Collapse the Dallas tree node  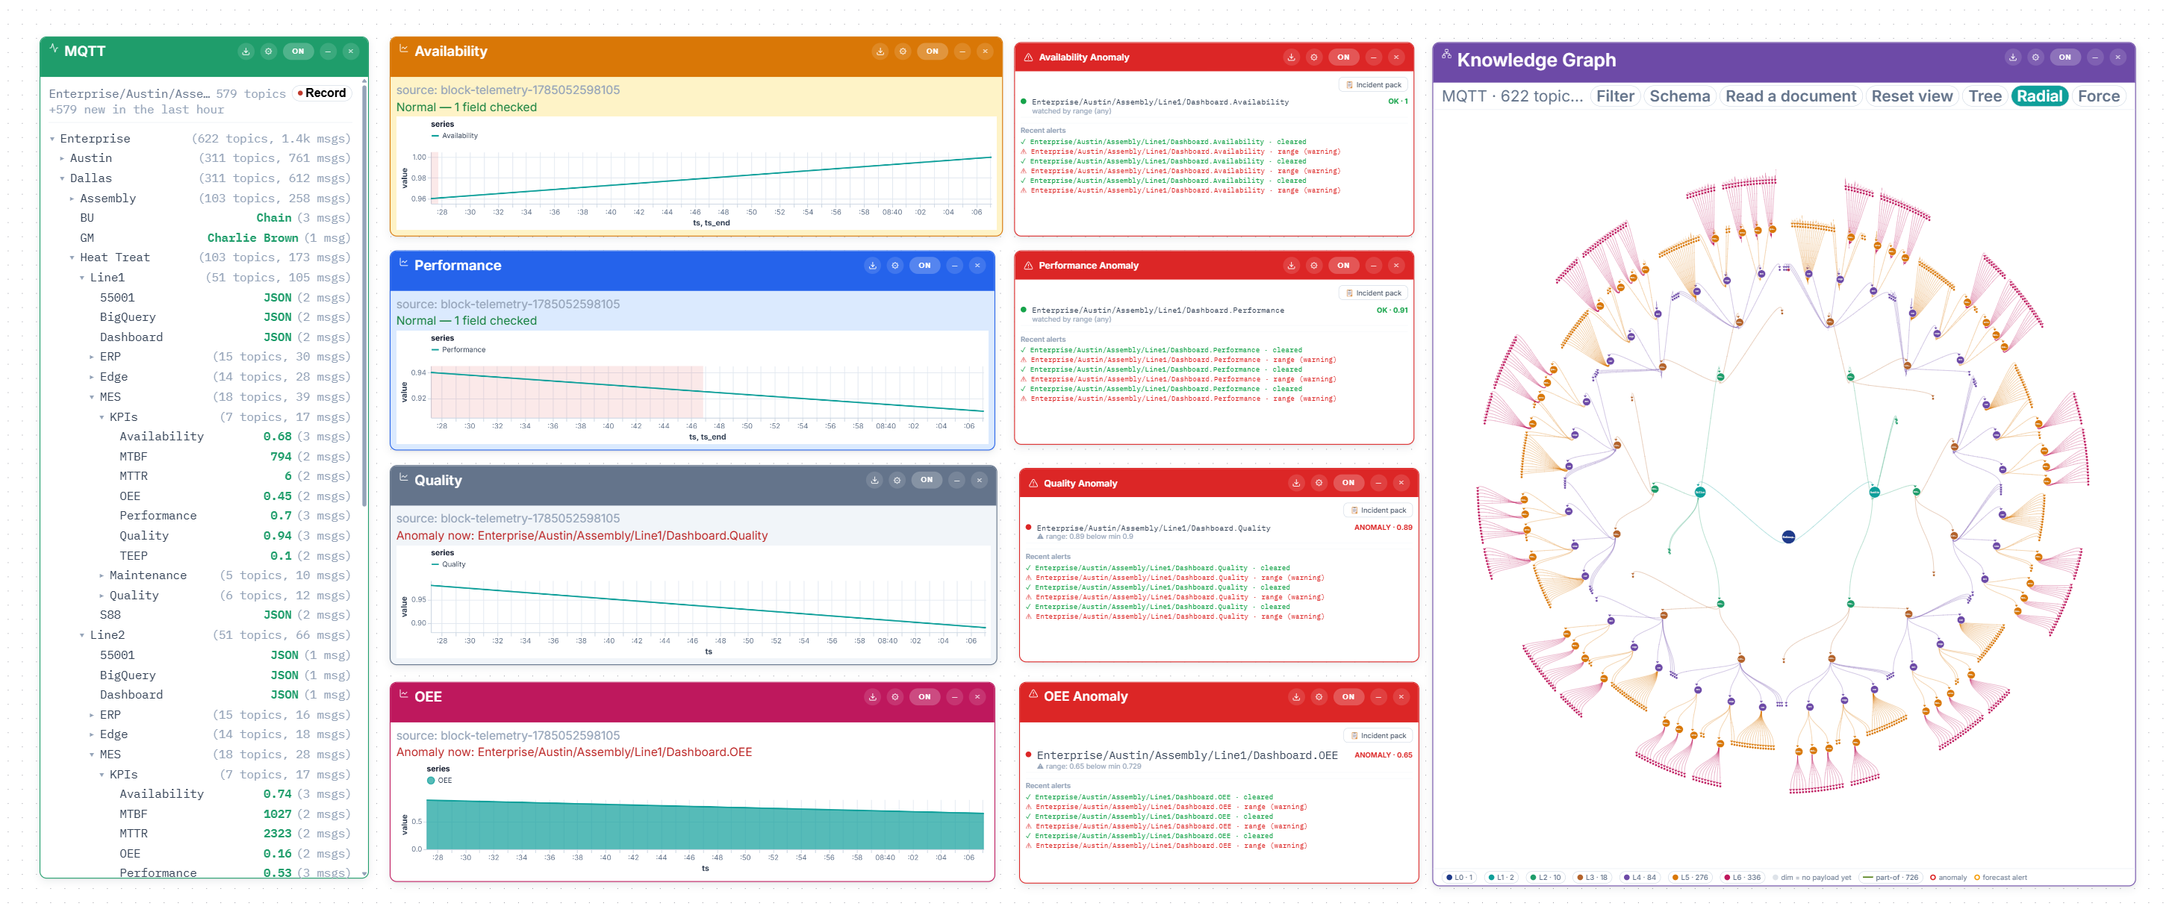[x=63, y=178]
